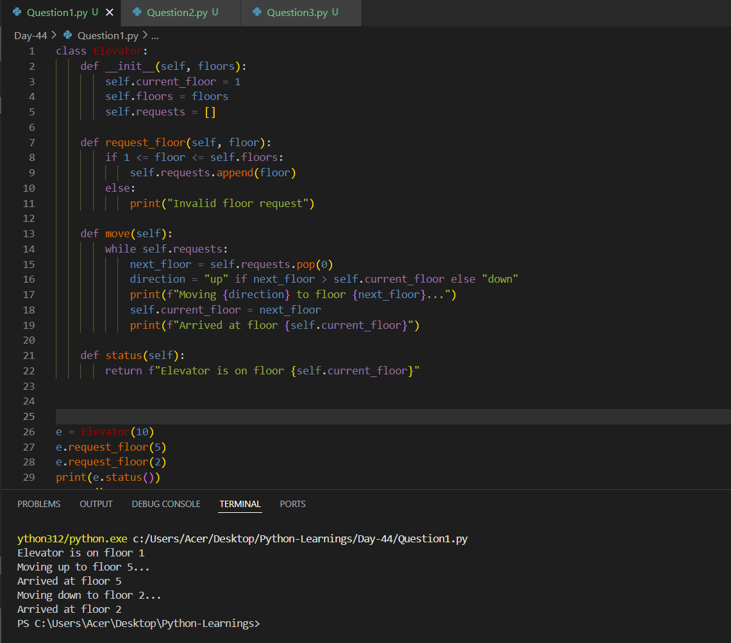Click terminal output 'Moving up to floor 5...'
Image resolution: width=731 pixels, height=643 pixels.
click(83, 567)
